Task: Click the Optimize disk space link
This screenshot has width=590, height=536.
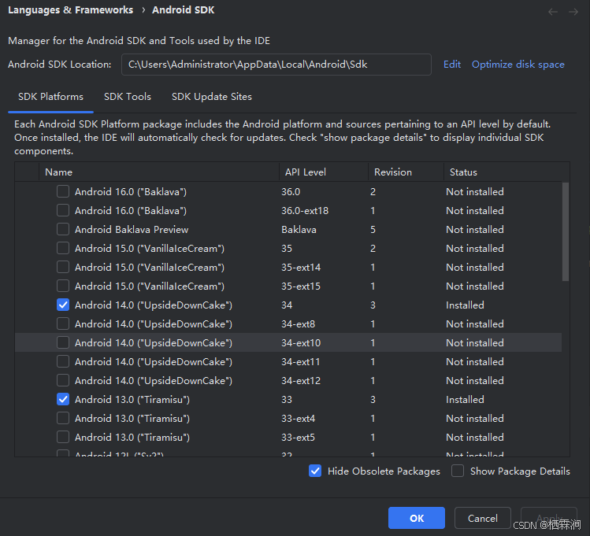Action: click(518, 65)
